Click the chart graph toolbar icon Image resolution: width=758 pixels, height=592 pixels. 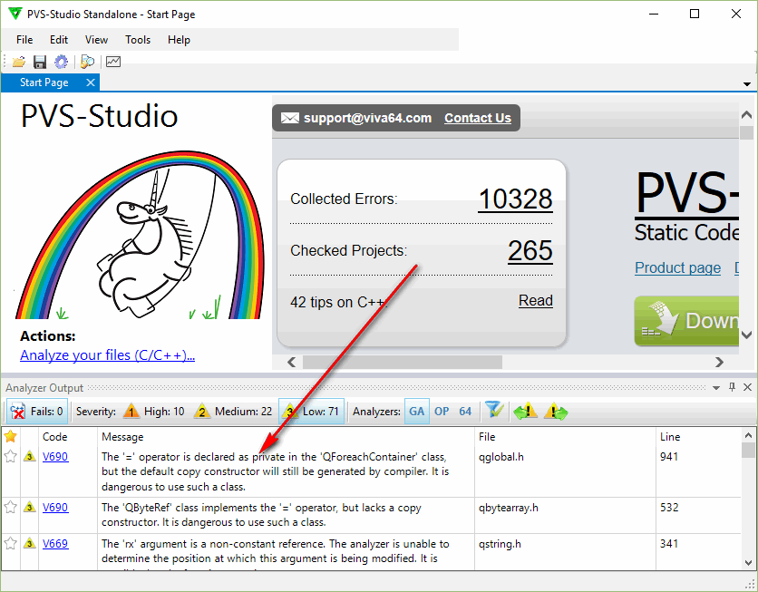pos(113,62)
